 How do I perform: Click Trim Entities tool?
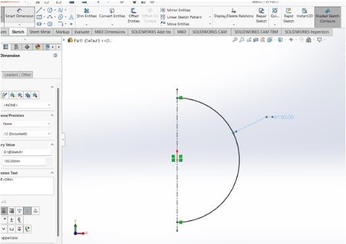[x=87, y=13]
